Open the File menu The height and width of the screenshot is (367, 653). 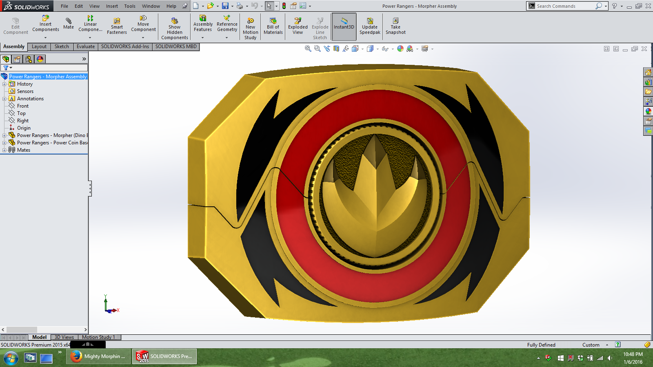[64, 6]
